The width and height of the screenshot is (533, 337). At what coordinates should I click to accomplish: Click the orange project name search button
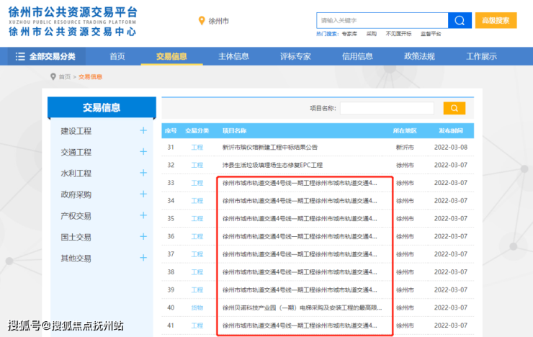pos(453,108)
